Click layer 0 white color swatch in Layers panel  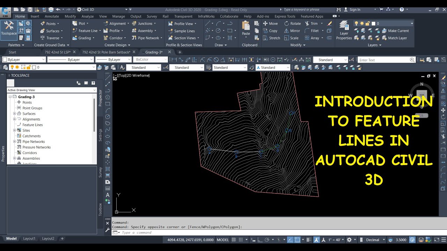click(374, 23)
